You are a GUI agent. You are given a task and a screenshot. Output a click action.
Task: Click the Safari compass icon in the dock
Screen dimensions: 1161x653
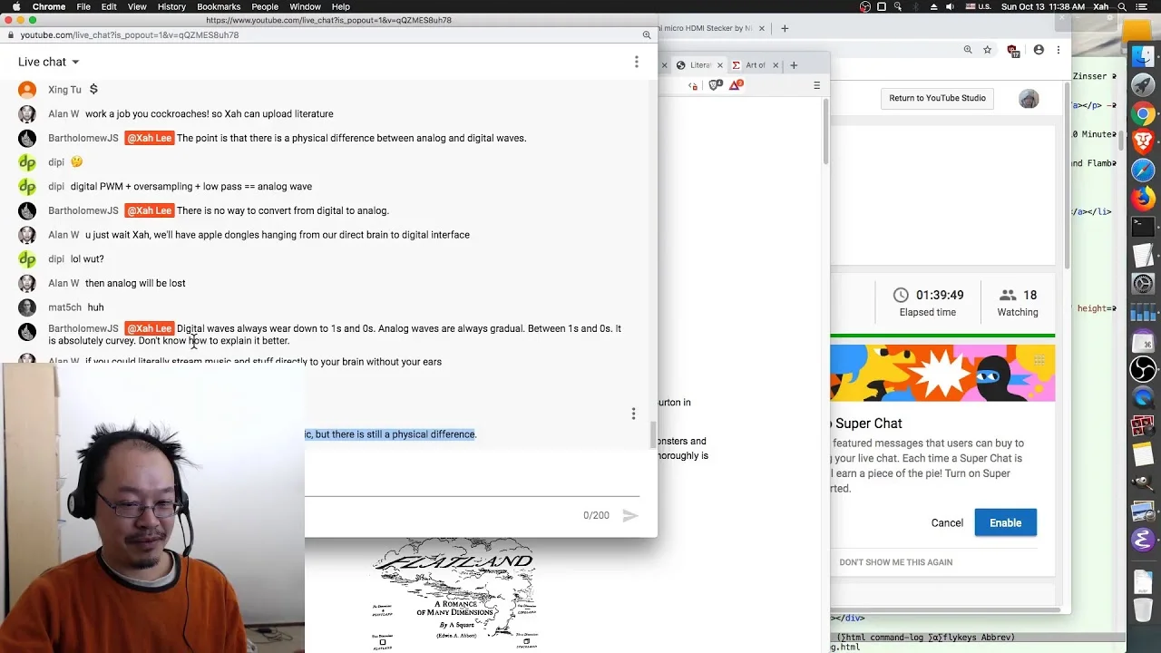(x=1143, y=170)
